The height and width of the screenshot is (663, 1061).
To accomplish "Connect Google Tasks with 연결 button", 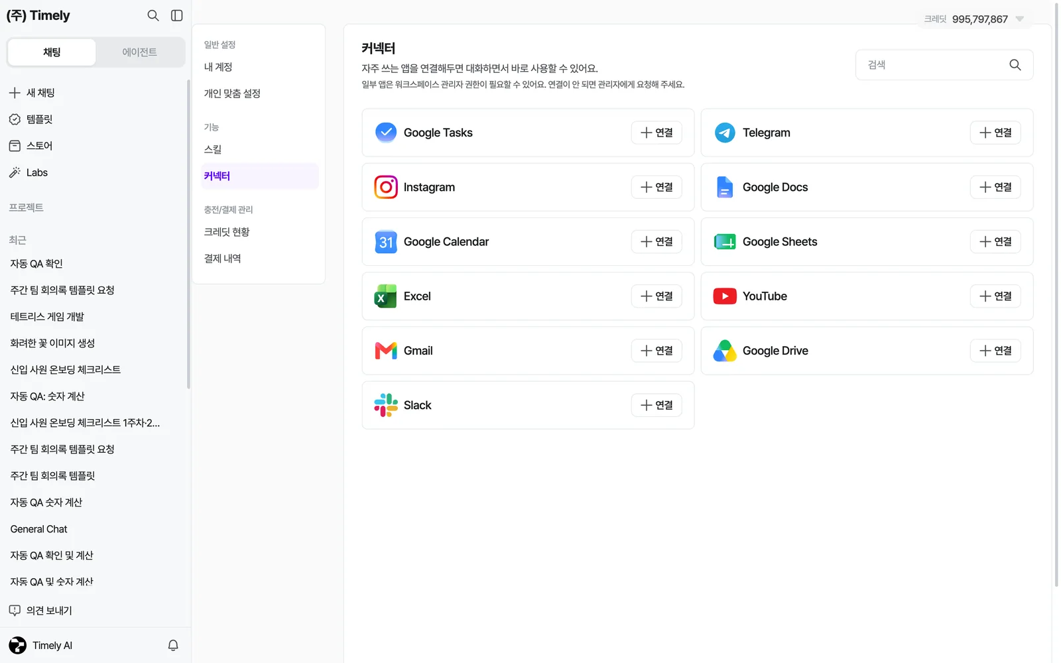I will pyautogui.click(x=656, y=133).
